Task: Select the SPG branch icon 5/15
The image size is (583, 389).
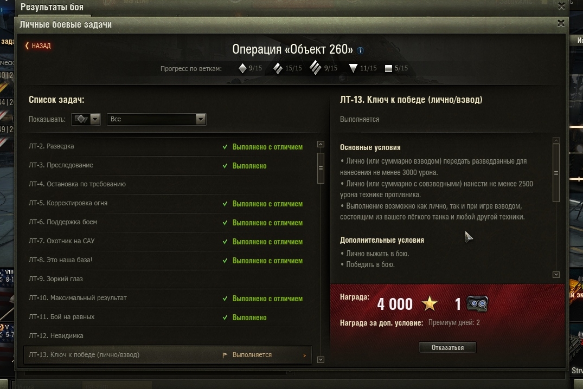Action: pos(388,68)
